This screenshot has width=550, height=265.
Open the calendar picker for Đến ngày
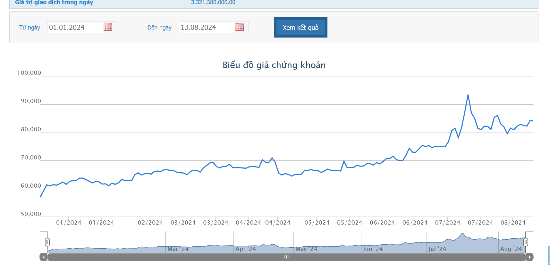(239, 27)
